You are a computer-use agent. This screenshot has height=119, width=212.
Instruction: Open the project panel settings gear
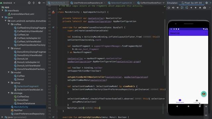coord(39,3)
